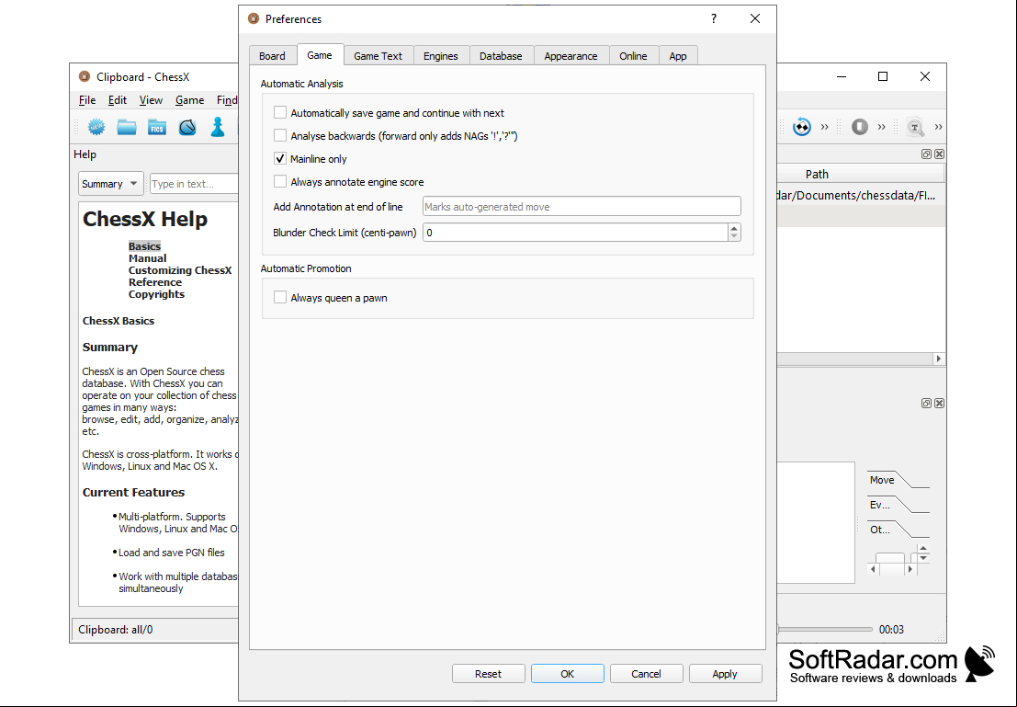Increase the Blunder Check Limit value
Viewport: 1017px width, 707px height.
pos(734,228)
